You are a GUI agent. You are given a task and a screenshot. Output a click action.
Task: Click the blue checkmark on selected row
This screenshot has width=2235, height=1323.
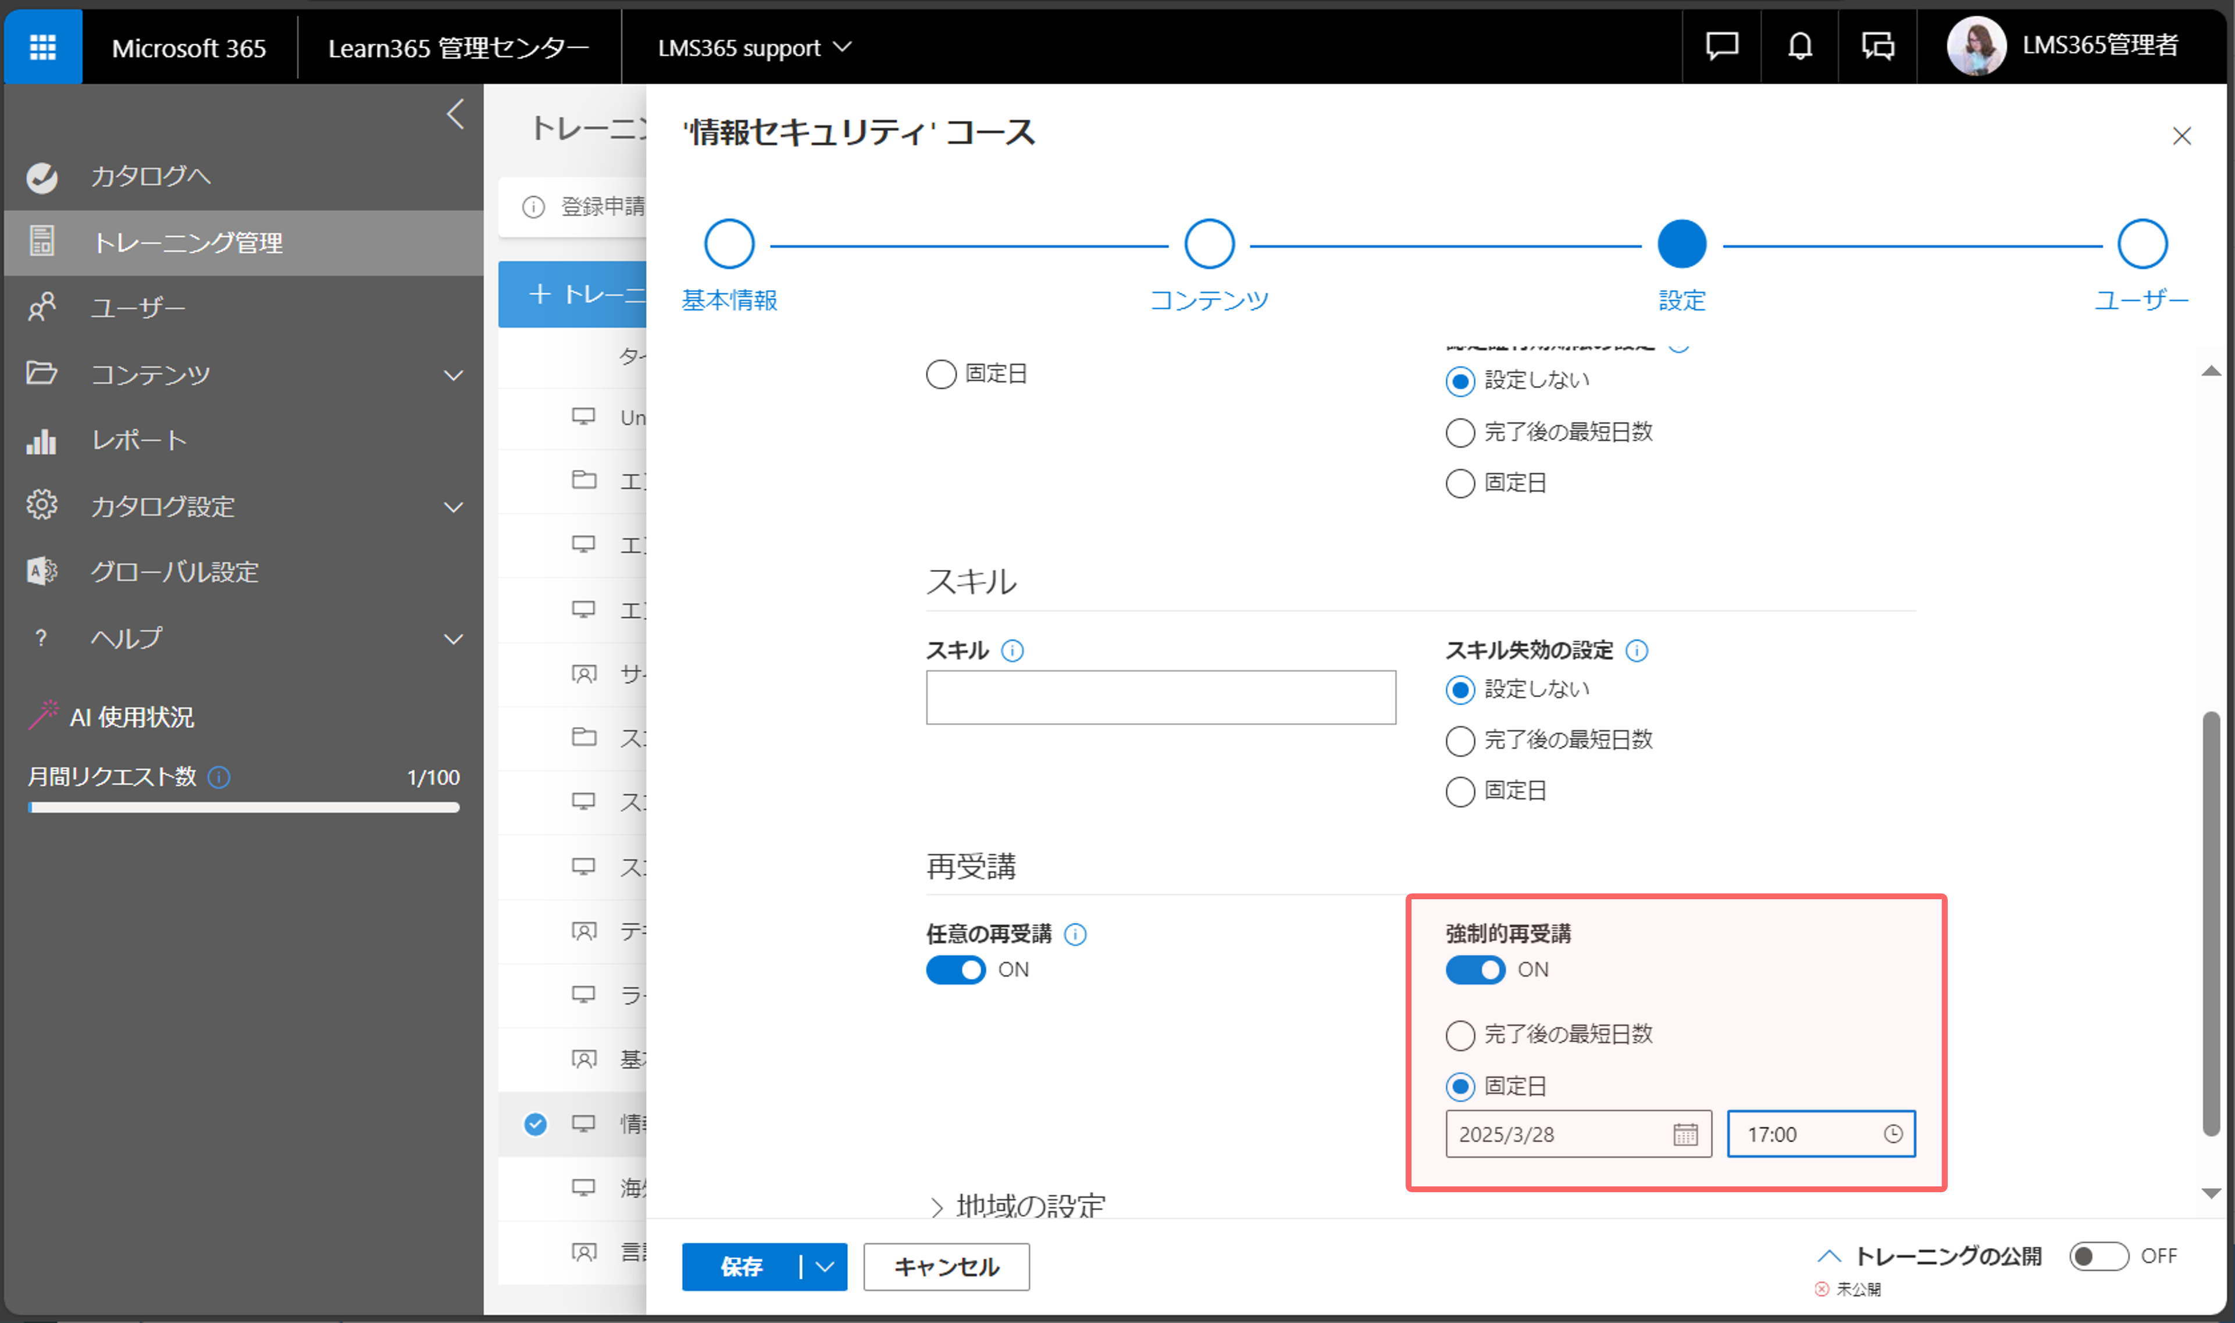[535, 1124]
